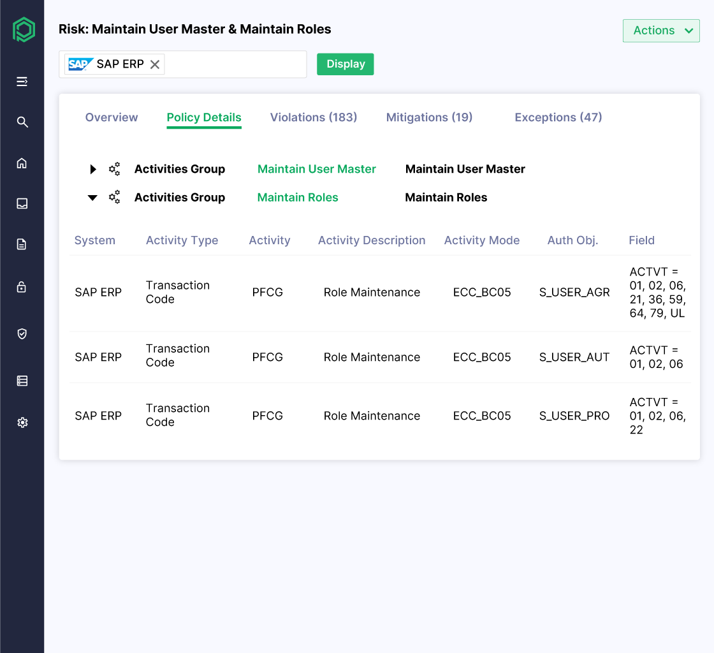This screenshot has width=714, height=653.
Task: Open the Mitigations (19) tab
Action: (x=429, y=117)
